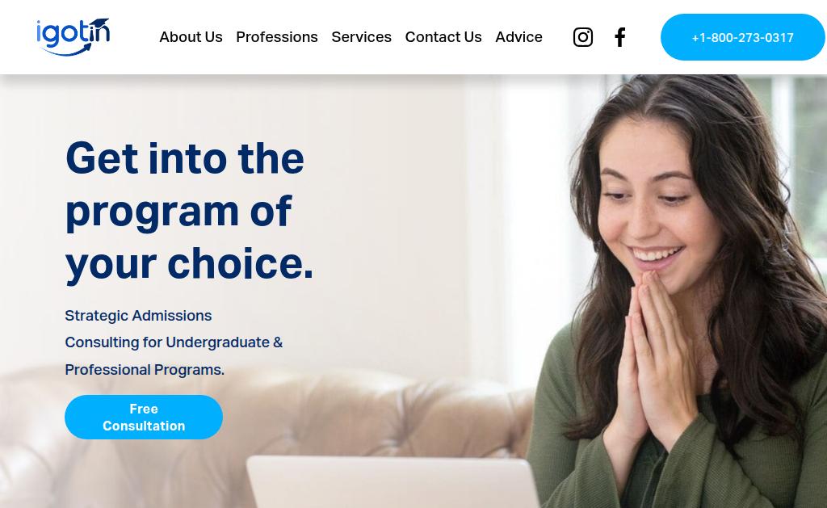Click the "Consulting for Undergraduate &" text line
827x508 pixels.
(x=174, y=342)
